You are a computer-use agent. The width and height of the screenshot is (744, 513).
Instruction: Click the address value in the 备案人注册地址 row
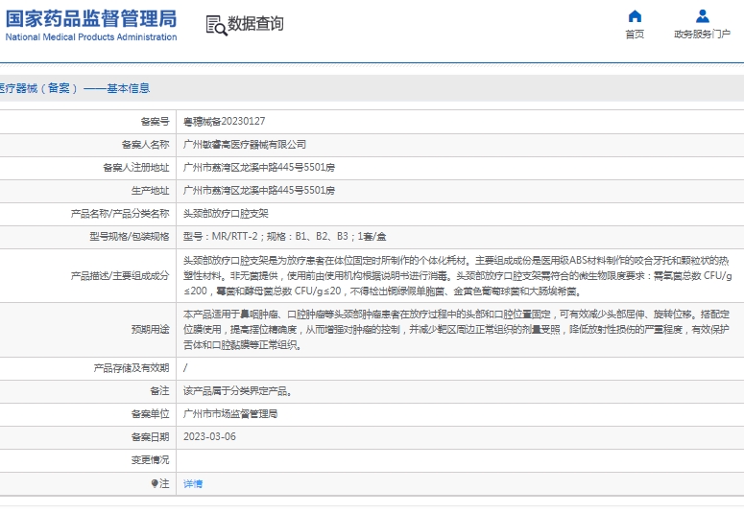[259, 168]
